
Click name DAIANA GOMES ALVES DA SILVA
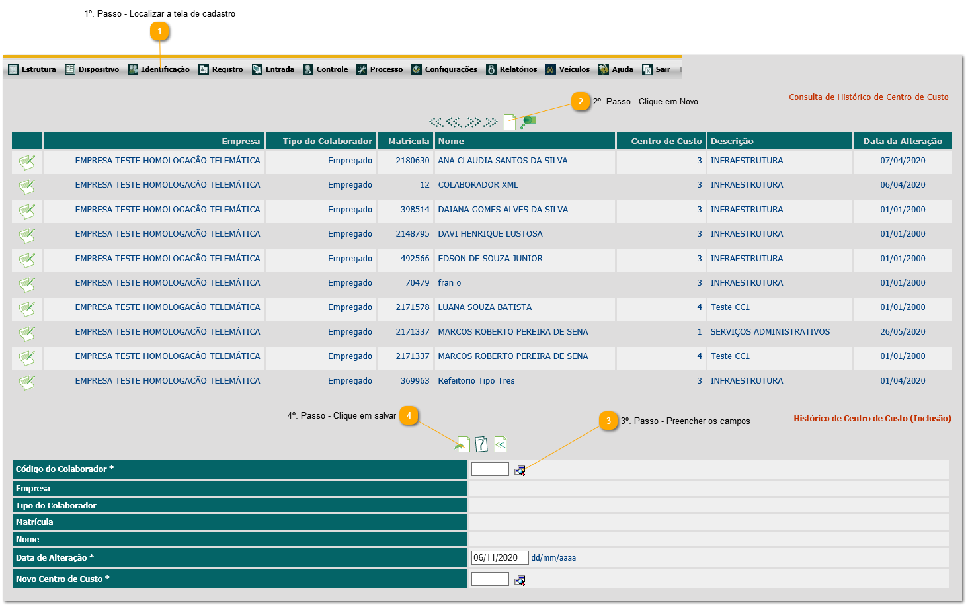coord(503,210)
